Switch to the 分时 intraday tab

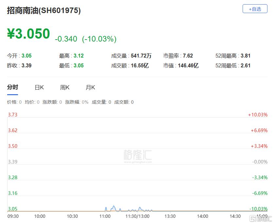pyautogui.click(x=12, y=87)
